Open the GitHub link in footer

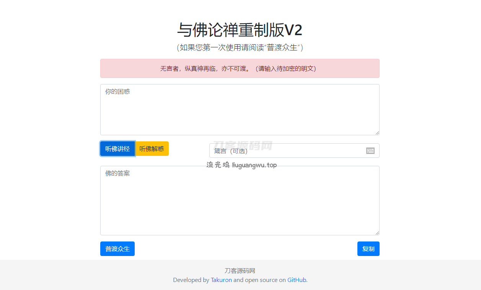297,280
